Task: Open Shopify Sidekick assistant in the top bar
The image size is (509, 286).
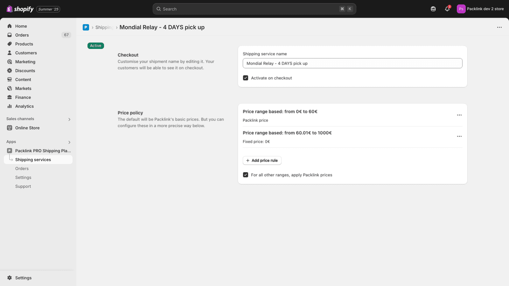Action: point(433,9)
